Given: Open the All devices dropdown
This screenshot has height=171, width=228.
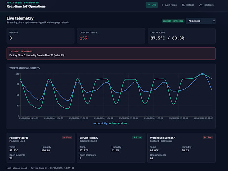Looking at the screenshot, I should [201, 21].
